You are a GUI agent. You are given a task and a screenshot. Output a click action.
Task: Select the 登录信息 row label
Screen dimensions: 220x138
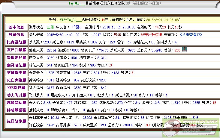tap(16, 35)
